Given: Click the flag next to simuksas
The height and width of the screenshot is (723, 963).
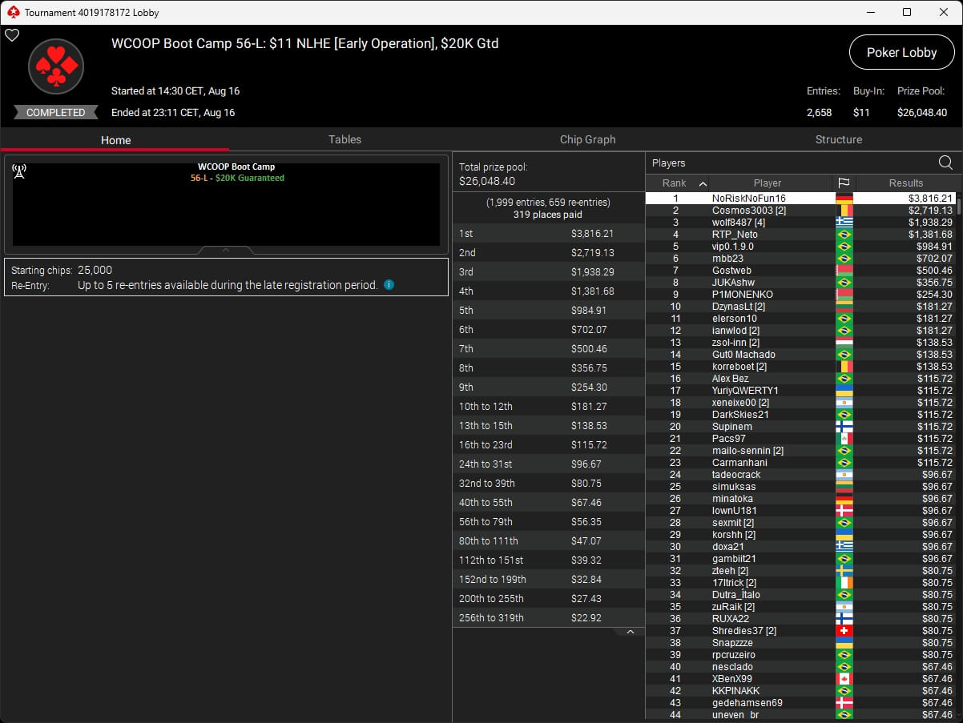Looking at the screenshot, I should point(844,486).
